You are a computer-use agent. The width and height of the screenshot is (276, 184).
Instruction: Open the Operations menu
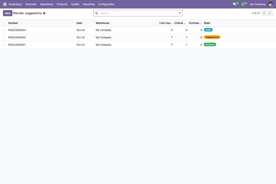click(x=46, y=4)
